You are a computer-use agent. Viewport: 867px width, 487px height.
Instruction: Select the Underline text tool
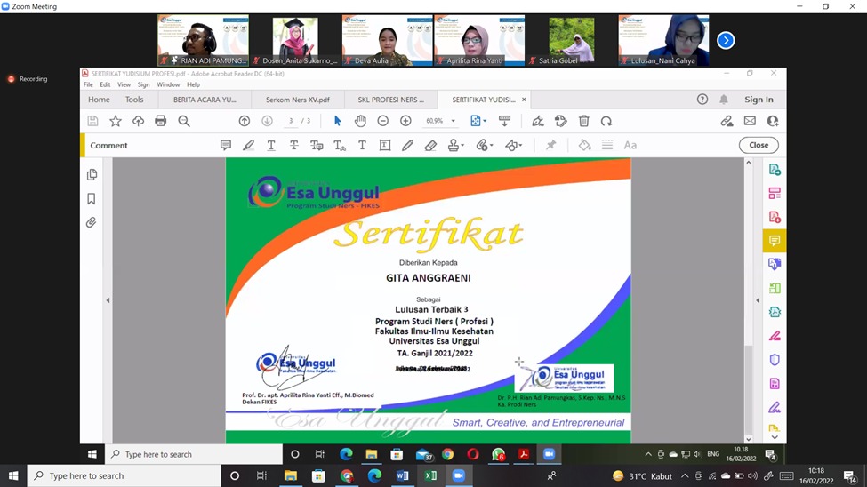[x=271, y=146]
